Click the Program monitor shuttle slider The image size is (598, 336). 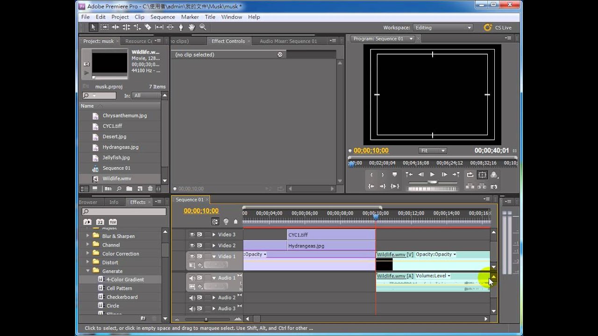coord(433,182)
